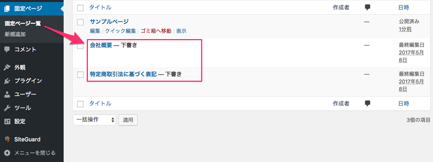Open the 一括操作 bulk actions dropdown
The image size is (433, 162).
[95, 120]
